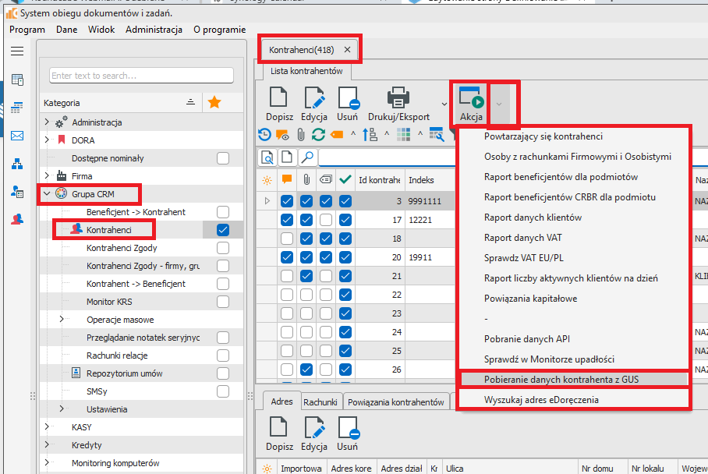Uncheck the Kontrahenci favorite checkbox
The image size is (708, 474).
[223, 230]
